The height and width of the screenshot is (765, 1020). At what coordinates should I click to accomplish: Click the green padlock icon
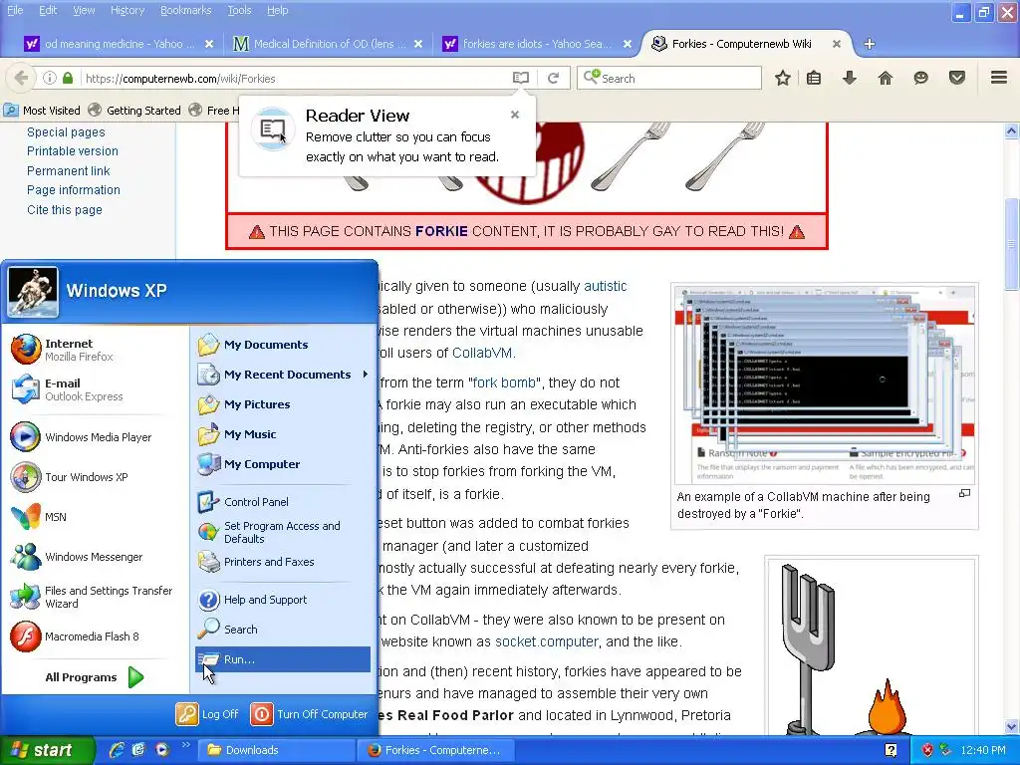click(x=68, y=78)
